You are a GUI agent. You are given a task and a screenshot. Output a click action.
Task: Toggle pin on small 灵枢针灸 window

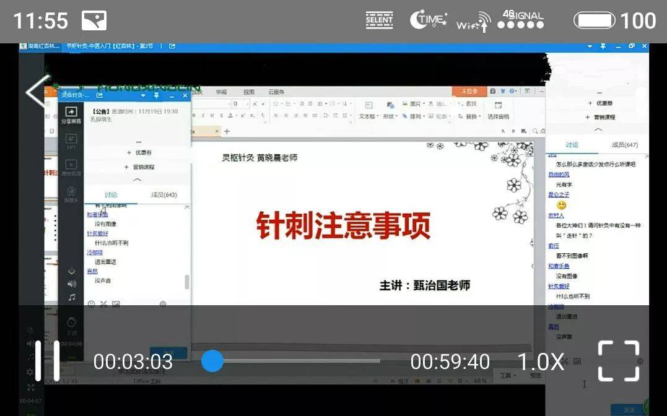pos(157,95)
